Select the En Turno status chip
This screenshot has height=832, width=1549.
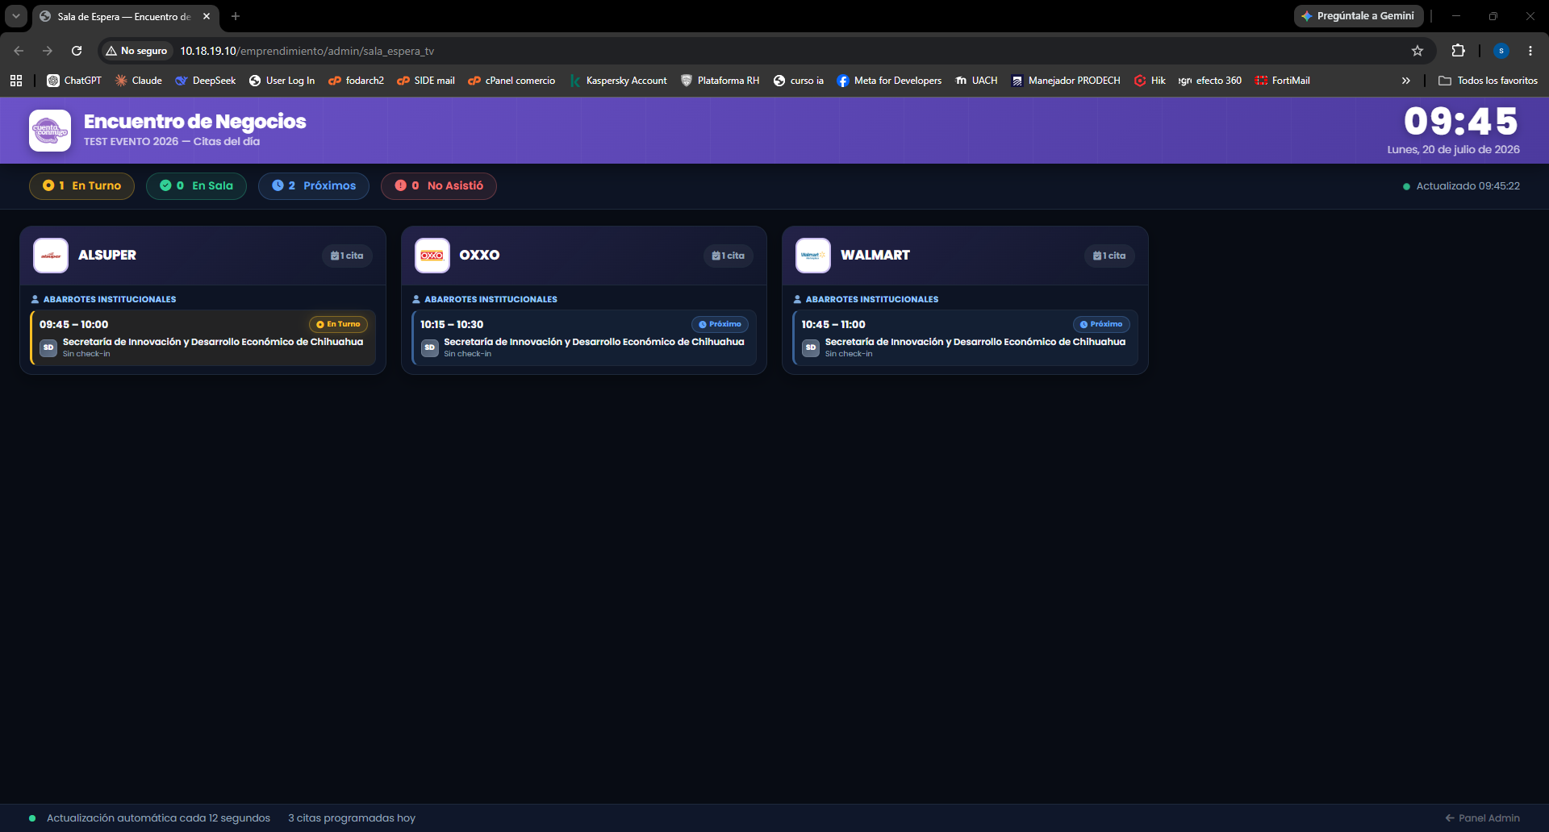(81, 186)
